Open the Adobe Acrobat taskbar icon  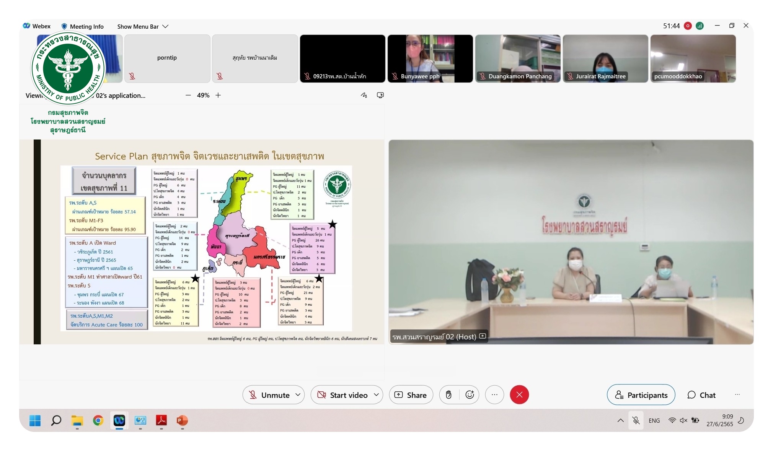pyautogui.click(x=161, y=420)
